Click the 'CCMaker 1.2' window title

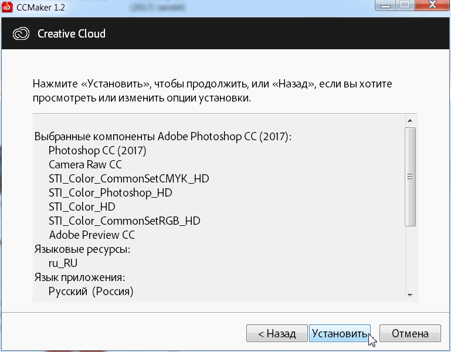40,7
